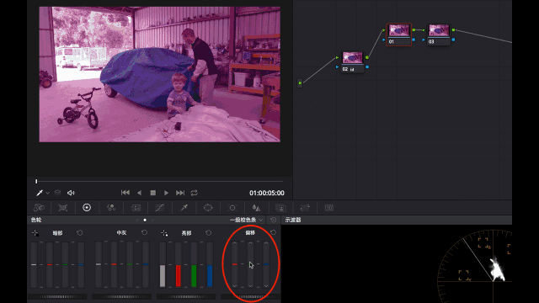
Task: Open the Sizing palette
Action: pyautogui.click(x=305, y=208)
